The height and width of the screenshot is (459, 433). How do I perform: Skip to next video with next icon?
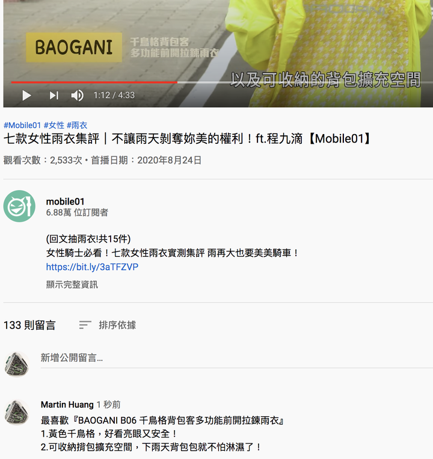54,96
